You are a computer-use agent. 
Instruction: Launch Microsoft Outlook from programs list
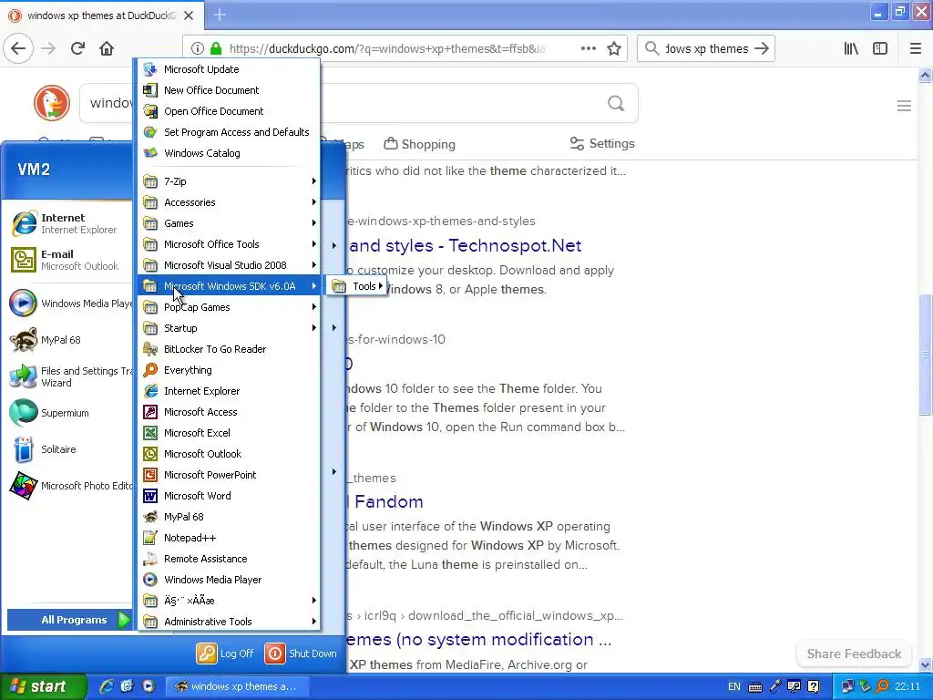point(229,454)
